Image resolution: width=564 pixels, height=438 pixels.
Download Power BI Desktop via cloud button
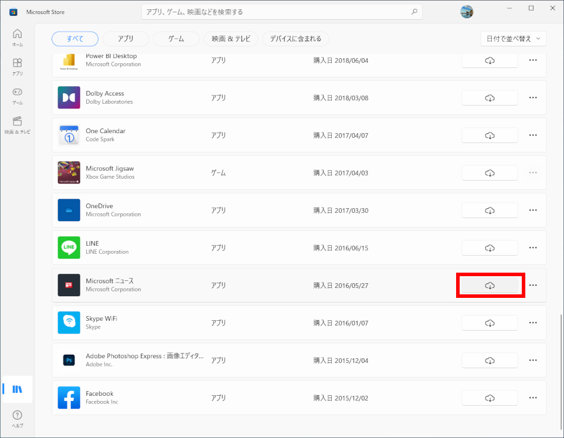pyautogui.click(x=490, y=60)
